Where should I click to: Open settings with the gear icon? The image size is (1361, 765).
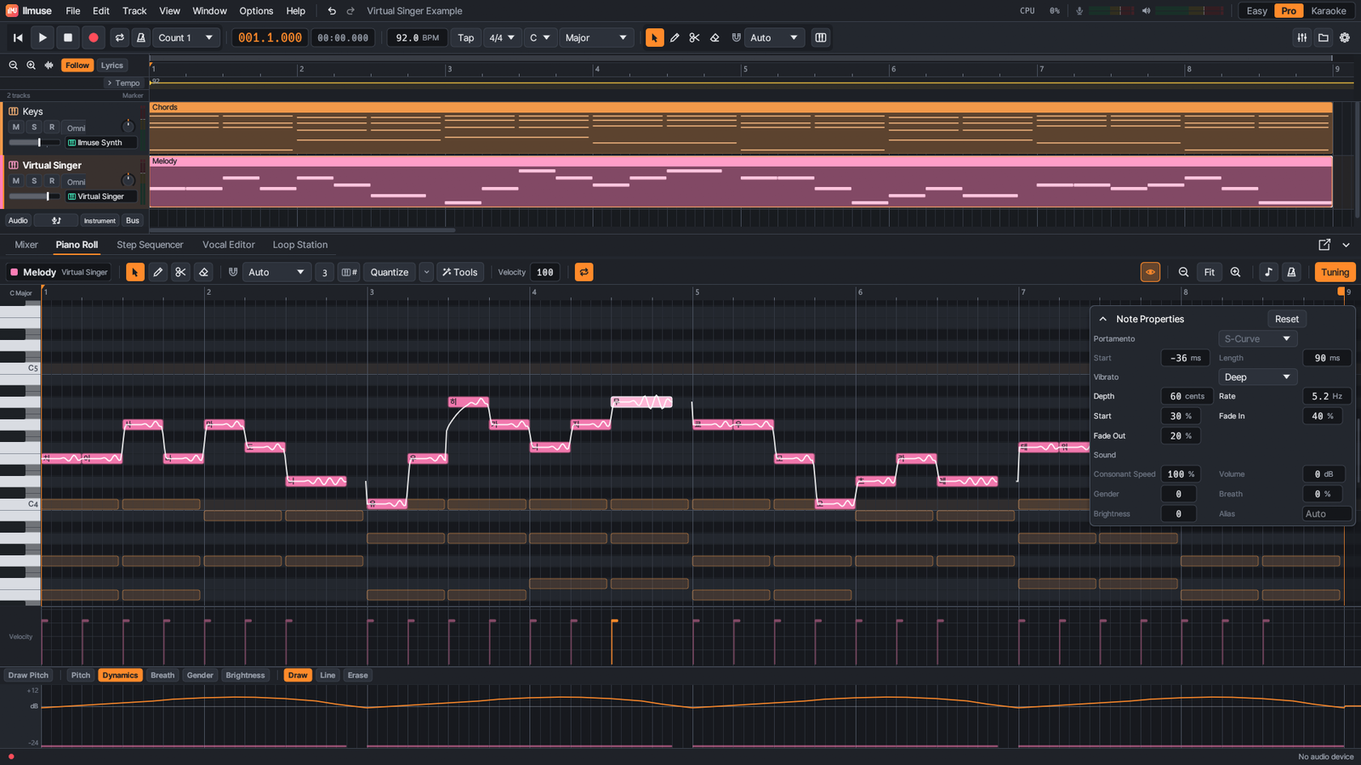click(1345, 37)
